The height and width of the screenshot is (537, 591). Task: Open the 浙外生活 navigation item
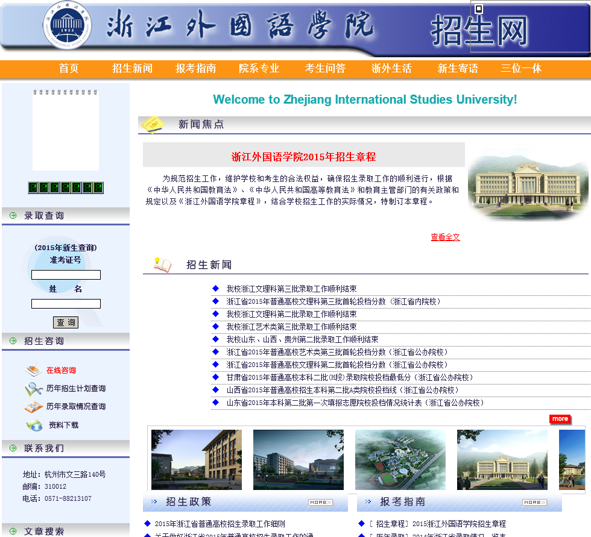pyautogui.click(x=391, y=69)
